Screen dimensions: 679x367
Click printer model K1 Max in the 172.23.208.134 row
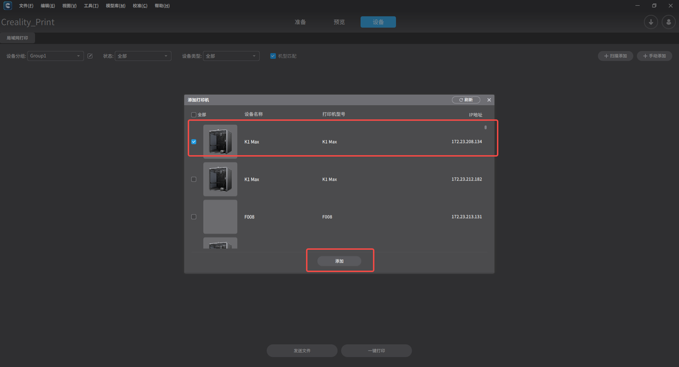tap(329, 142)
